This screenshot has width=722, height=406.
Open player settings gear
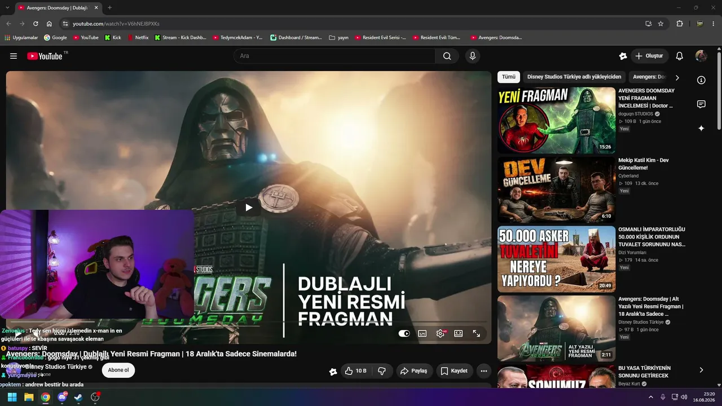click(x=441, y=333)
